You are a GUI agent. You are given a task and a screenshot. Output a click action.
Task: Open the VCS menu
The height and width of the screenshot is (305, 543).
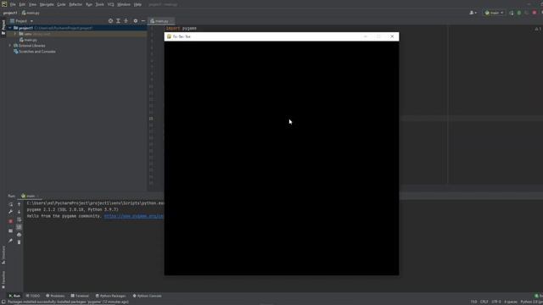111,4
